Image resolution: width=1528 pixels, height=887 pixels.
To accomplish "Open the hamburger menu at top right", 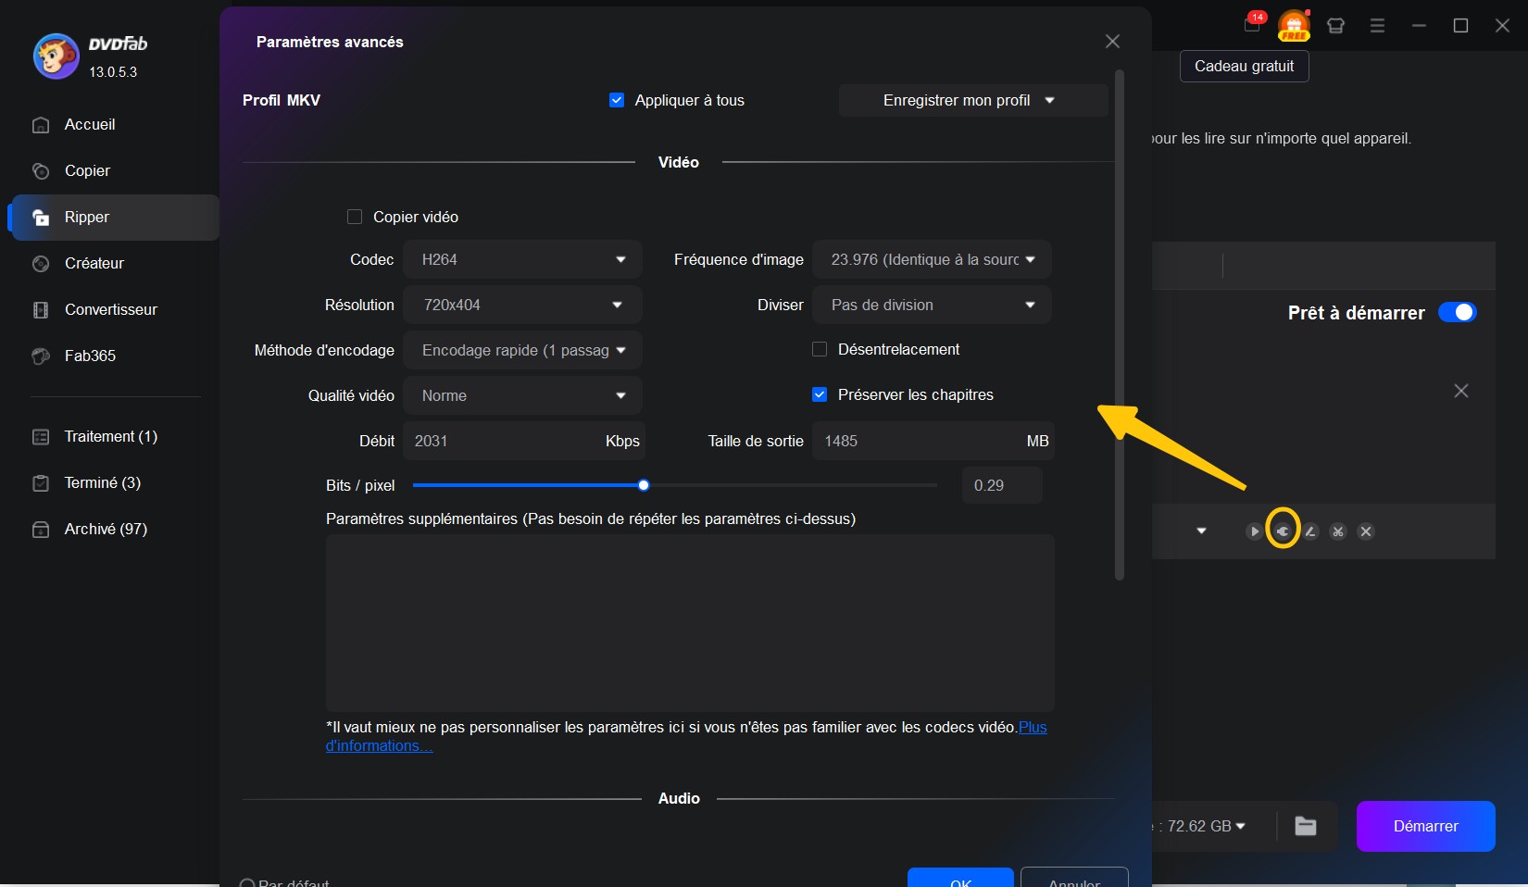I will pyautogui.click(x=1377, y=26).
